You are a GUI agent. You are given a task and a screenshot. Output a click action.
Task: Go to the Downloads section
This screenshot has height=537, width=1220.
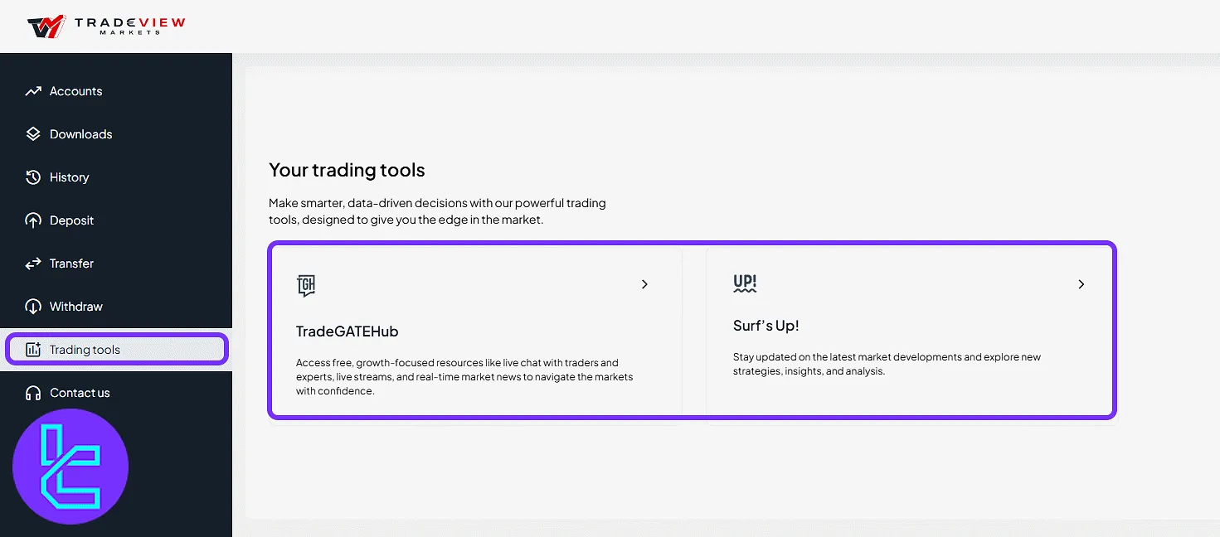[116, 134]
